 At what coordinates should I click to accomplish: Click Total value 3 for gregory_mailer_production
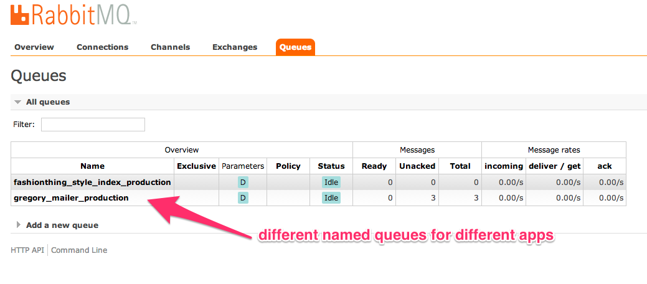click(476, 197)
